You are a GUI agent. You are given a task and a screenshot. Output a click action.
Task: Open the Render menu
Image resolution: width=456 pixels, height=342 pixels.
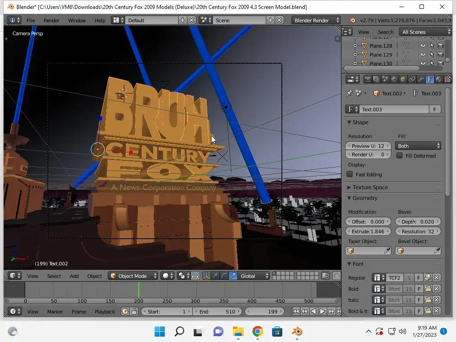[51, 20]
